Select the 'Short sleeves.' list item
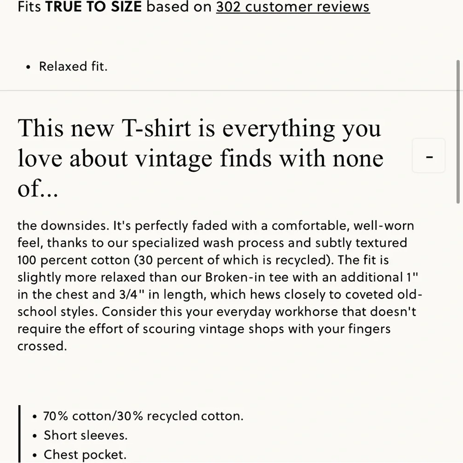Viewport: 463px width, 463px height. coord(86,435)
